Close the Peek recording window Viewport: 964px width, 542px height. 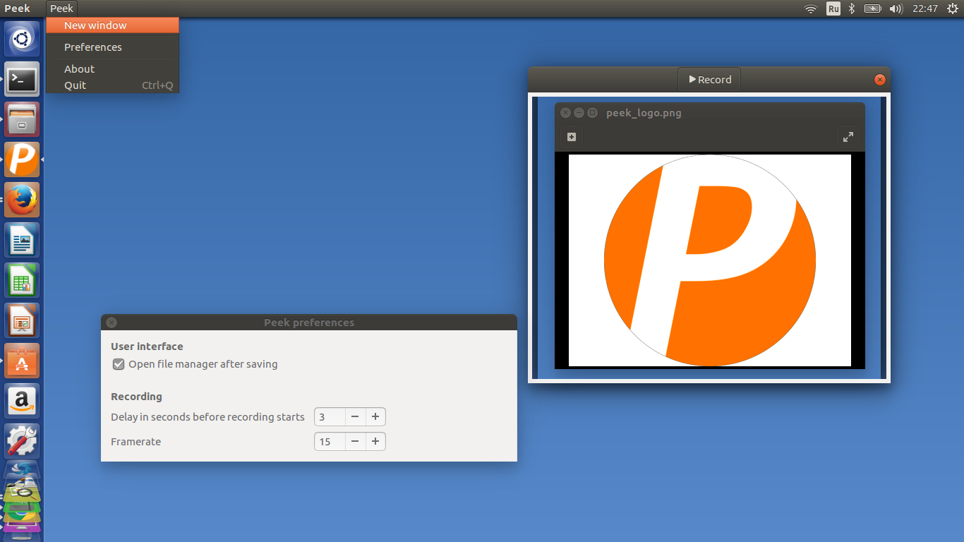tap(879, 80)
